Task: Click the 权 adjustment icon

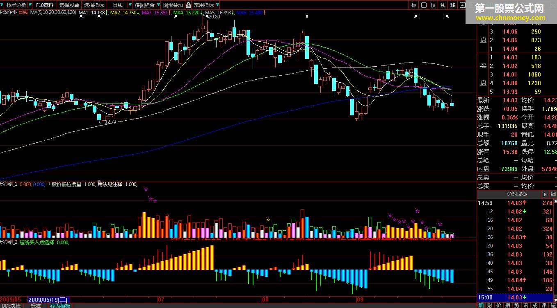Action: [433, 5]
